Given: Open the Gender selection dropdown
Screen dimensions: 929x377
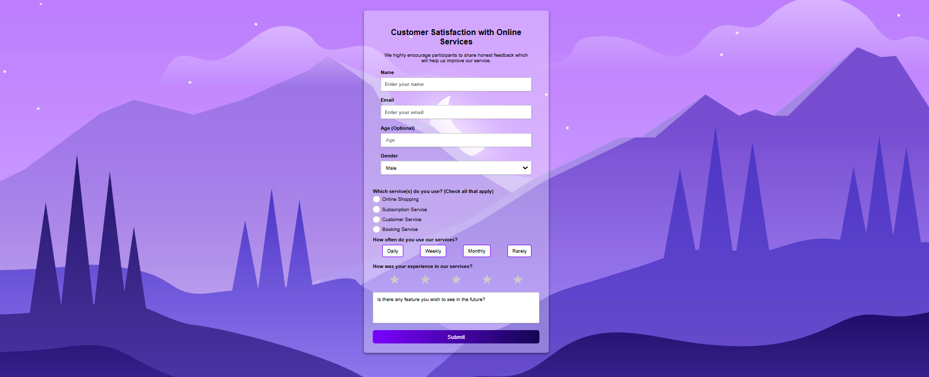Looking at the screenshot, I should click(x=456, y=168).
